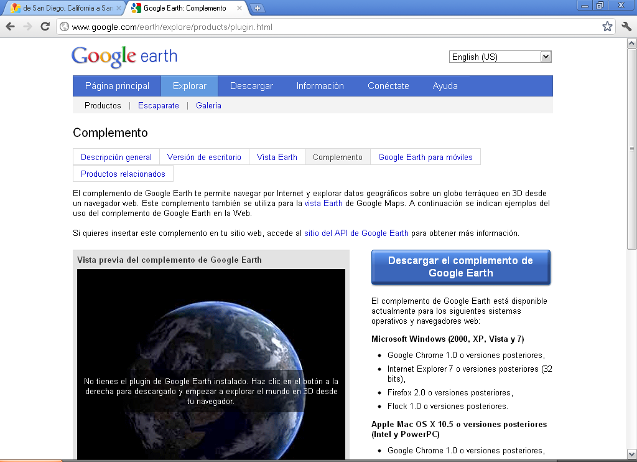Open a new browser tab
Viewport: 637px width, 462px height.
tap(257, 9)
